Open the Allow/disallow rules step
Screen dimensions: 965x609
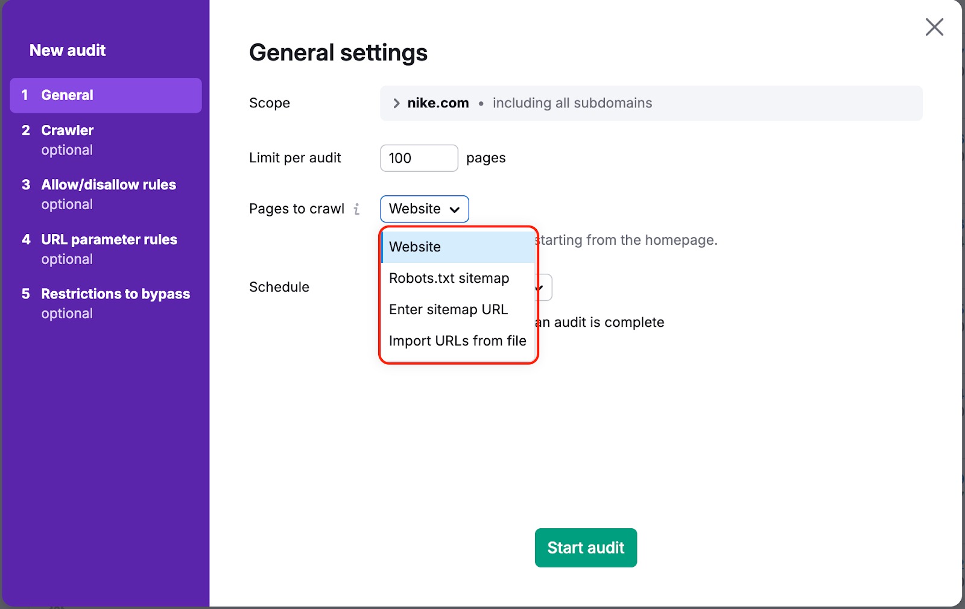point(109,185)
